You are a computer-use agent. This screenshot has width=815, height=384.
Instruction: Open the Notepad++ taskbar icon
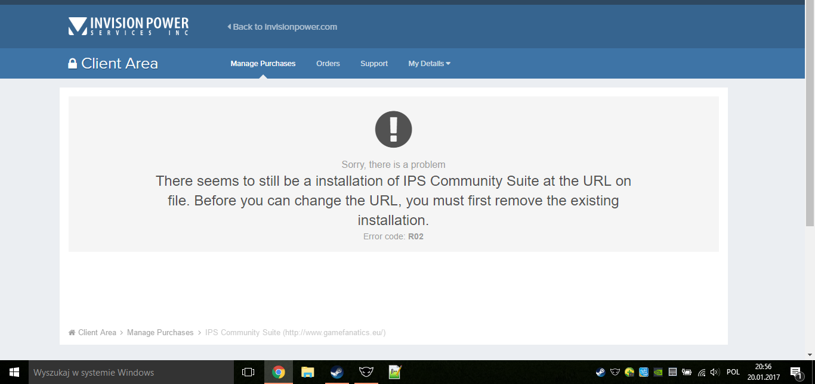(394, 372)
